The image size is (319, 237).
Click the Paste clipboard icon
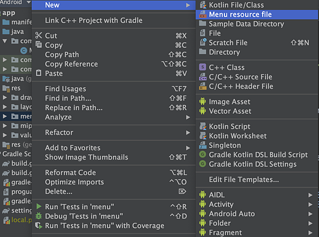39,73
